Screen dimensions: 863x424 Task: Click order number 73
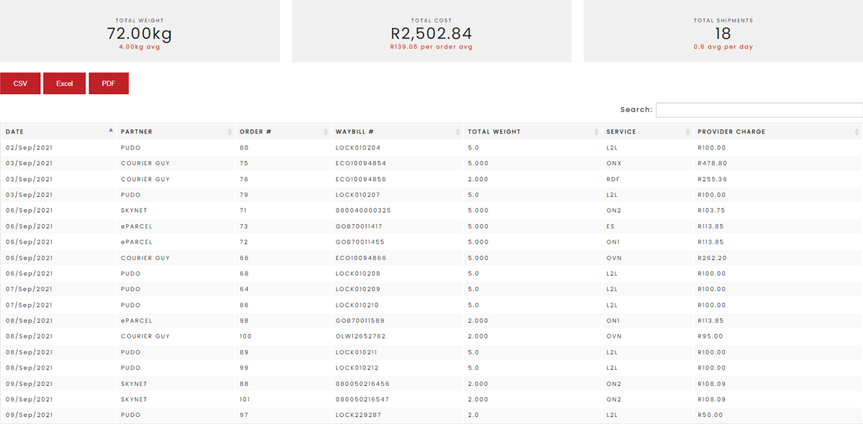tap(244, 226)
